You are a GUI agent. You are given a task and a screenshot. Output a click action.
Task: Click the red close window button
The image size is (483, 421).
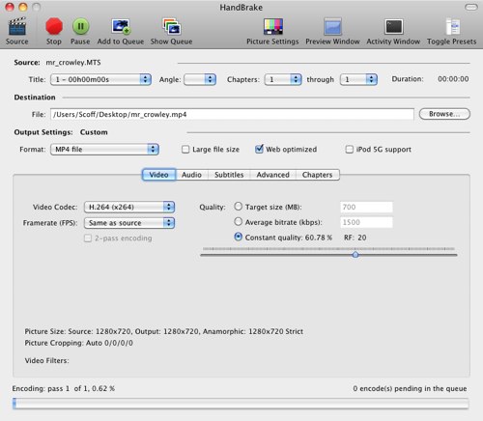click(x=10, y=7)
